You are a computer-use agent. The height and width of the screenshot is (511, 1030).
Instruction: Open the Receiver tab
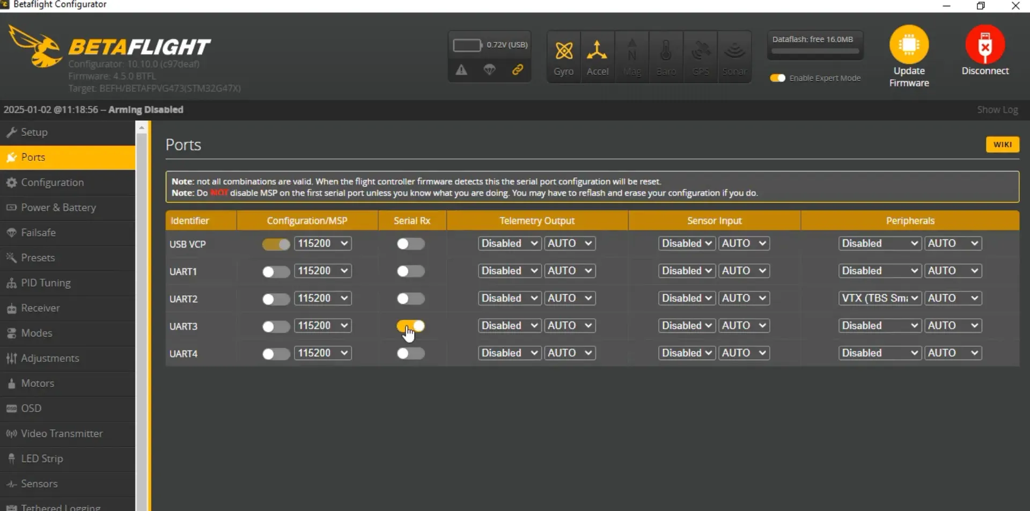[x=68, y=308]
